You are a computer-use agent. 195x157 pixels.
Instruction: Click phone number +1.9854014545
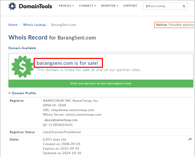(x=60, y=125)
